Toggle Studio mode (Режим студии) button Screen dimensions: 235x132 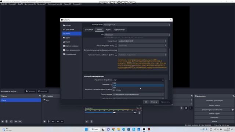click(214, 114)
